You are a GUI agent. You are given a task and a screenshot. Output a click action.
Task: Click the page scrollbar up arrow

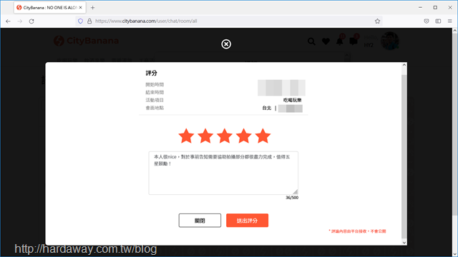[x=455, y=30]
